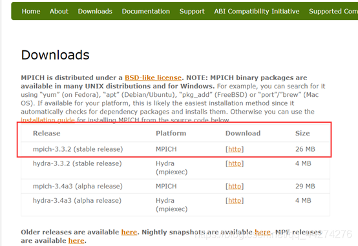Viewport: 358px width, 246px height.
Task: Follow the BSD-like license link
Action: (x=153, y=77)
